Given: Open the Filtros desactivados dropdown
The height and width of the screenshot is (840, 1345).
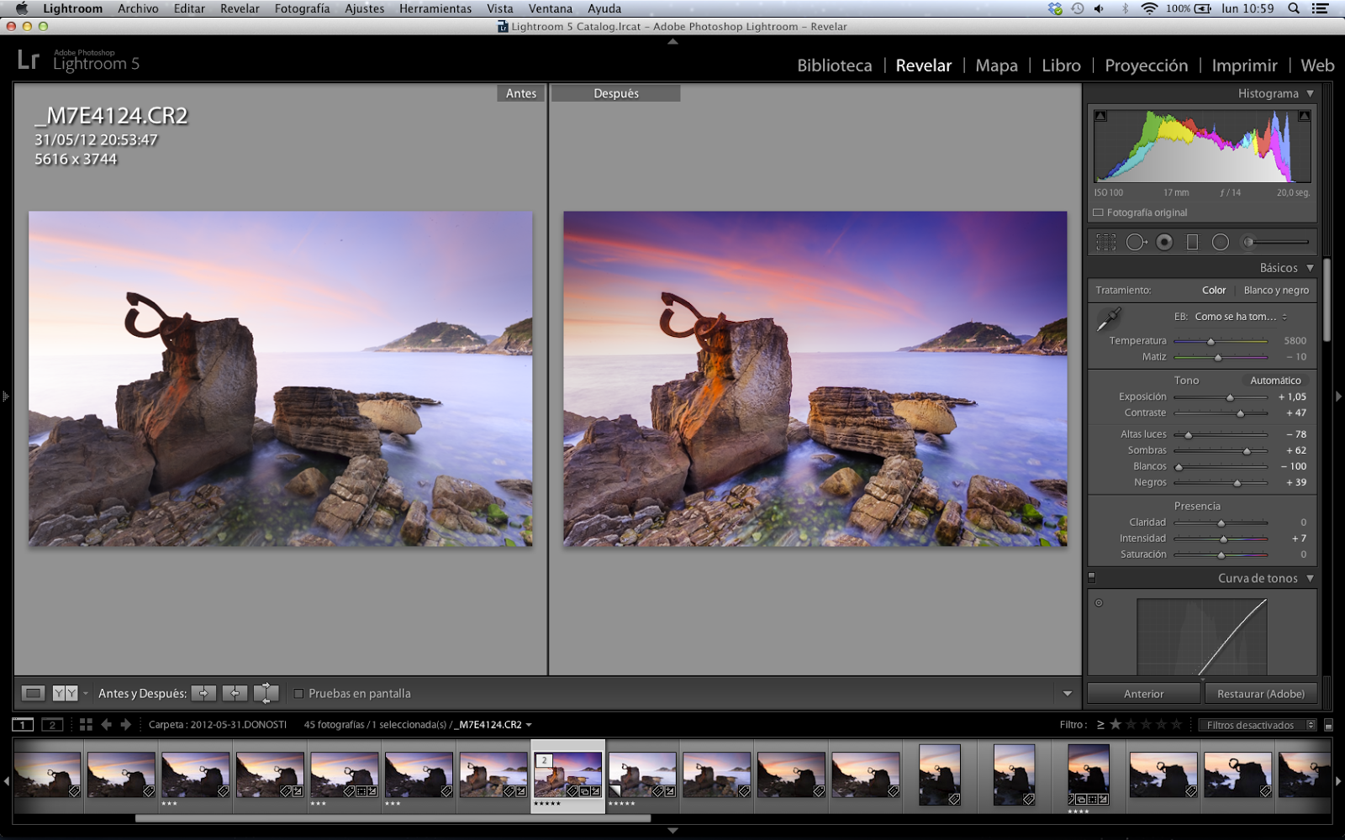Looking at the screenshot, I should tap(1257, 724).
